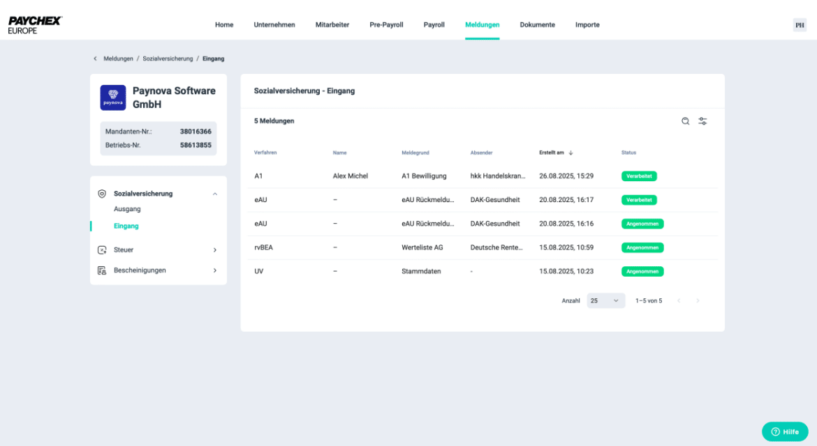Open the Anzahl 25 rows dropdown
This screenshot has height=446, width=817.
coord(605,301)
